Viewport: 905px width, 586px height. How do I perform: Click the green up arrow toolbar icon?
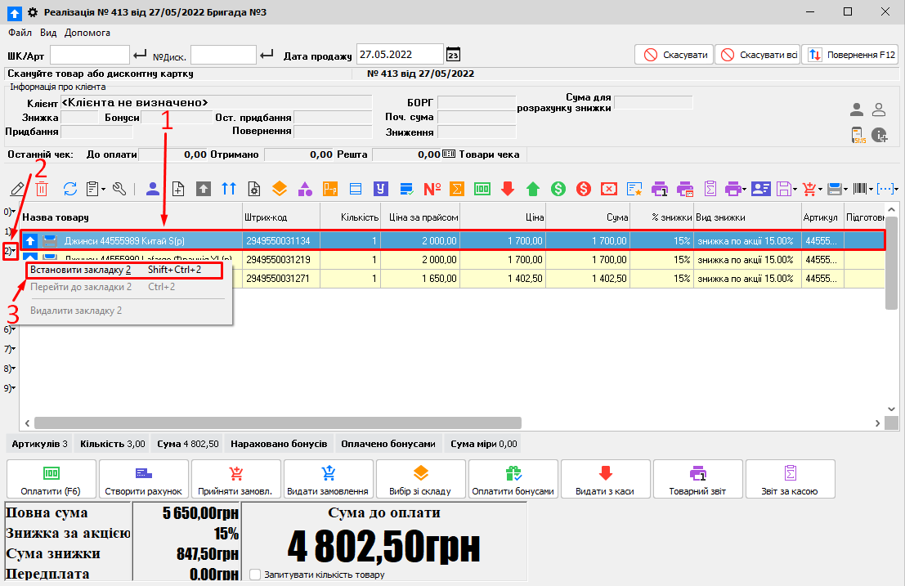533,189
